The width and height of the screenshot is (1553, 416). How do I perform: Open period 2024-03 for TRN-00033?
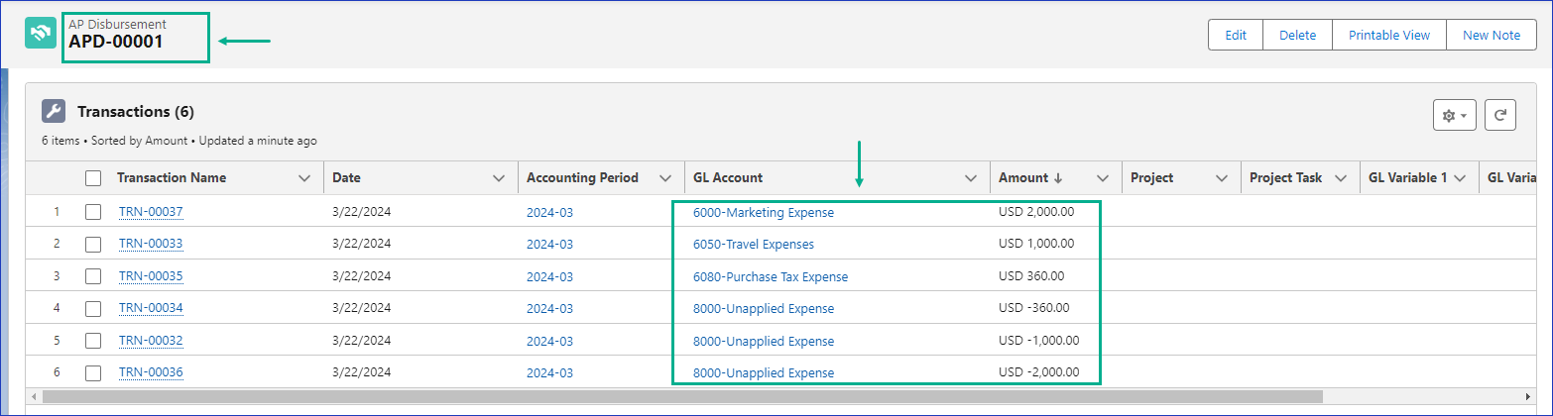[x=549, y=244]
